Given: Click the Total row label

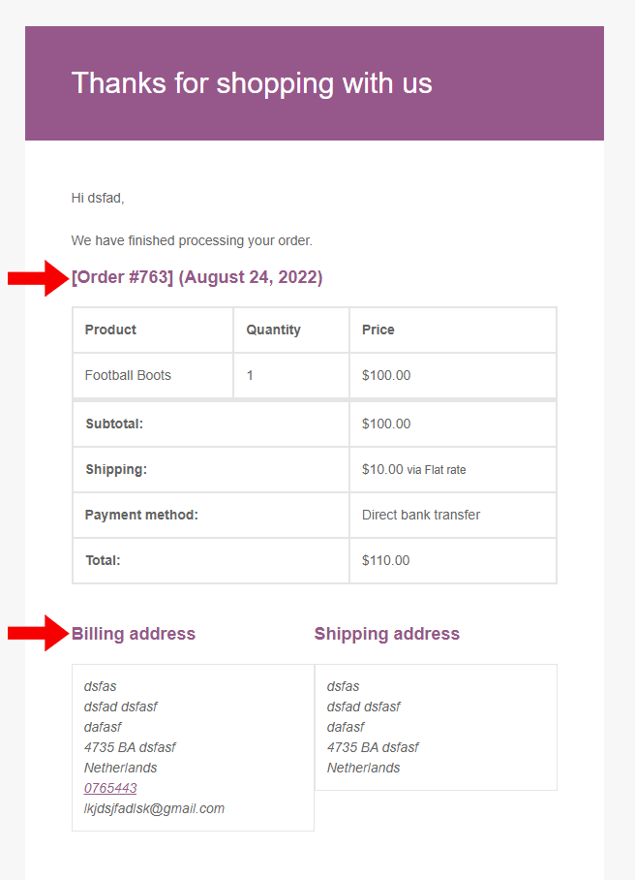Looking at the screenshot, I should 103,560.
